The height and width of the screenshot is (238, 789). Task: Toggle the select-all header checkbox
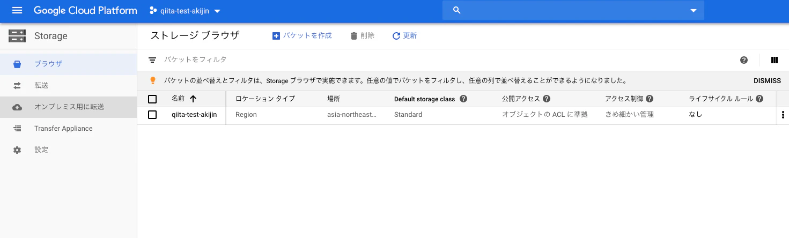click(152, 99)
